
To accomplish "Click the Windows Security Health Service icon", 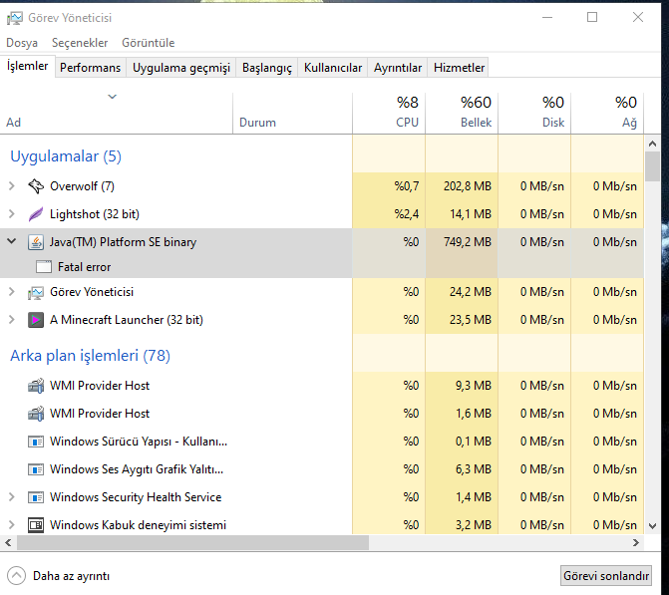I will click(x=36, y=497).
